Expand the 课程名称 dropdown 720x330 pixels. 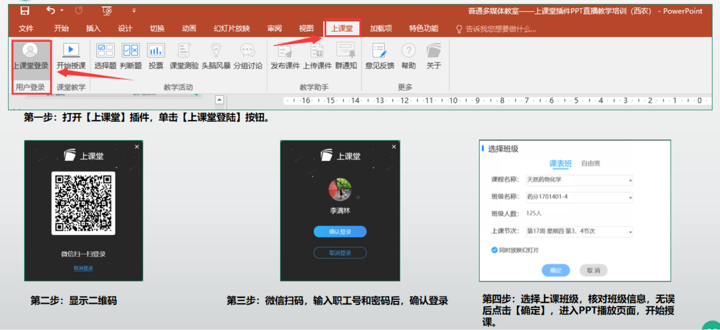[630, 180]
